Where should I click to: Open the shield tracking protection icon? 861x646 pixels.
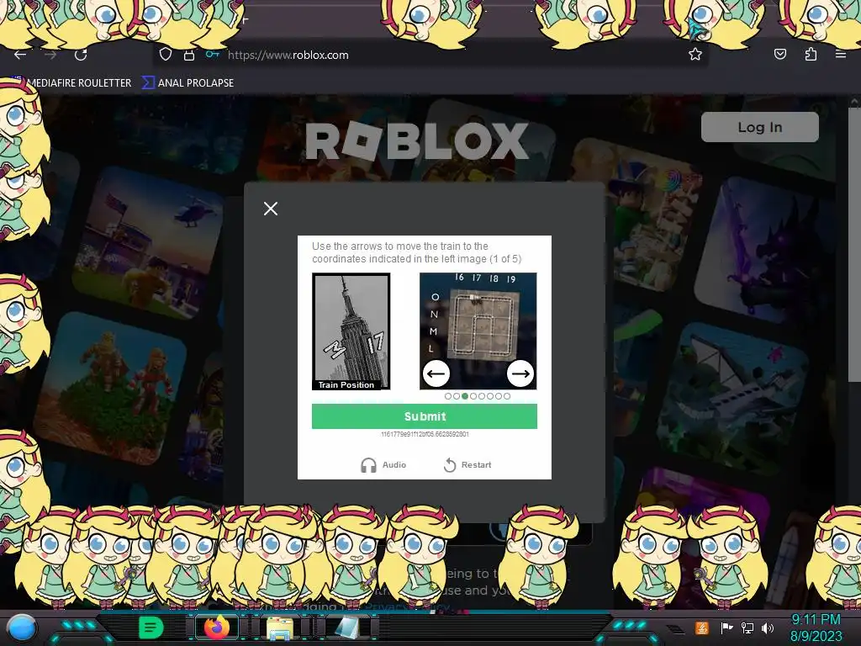(x=166, y=55)
